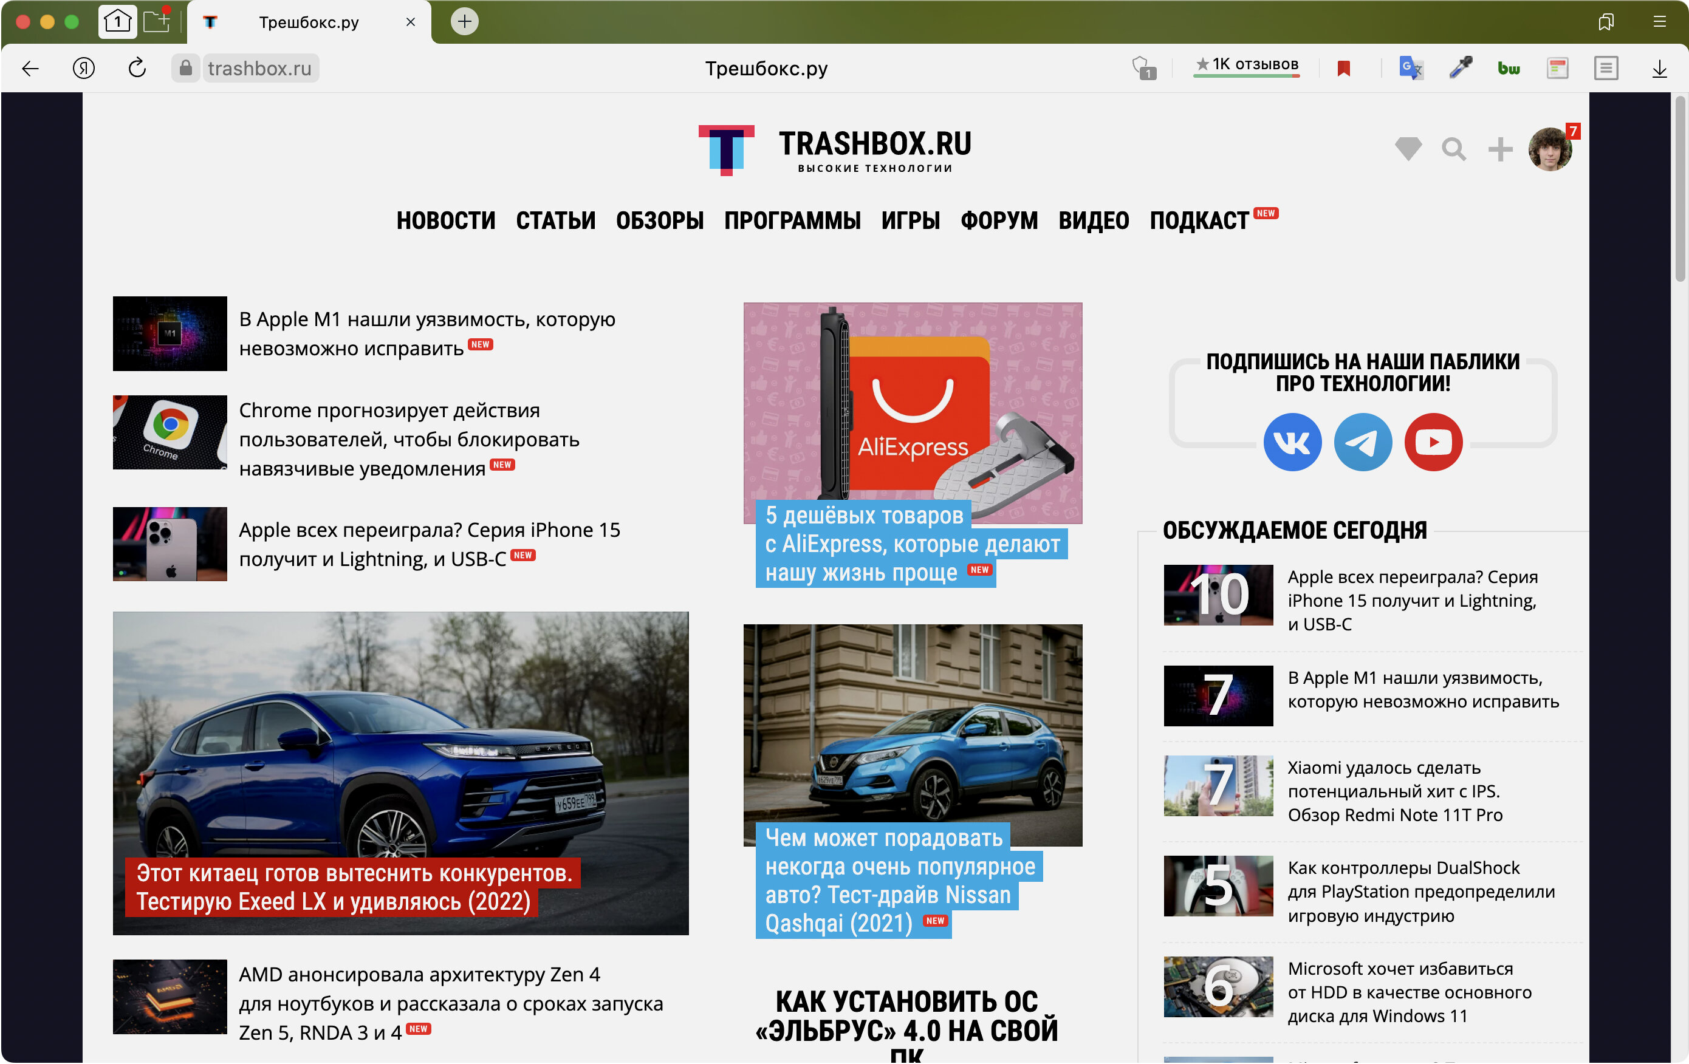1689x1064 pixels.
Task: Open article about Apple M1 vulnerability
Action: pos(427,333)
